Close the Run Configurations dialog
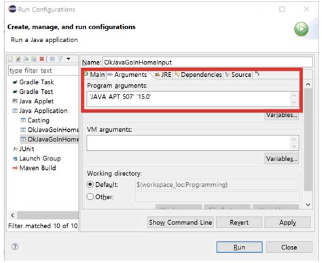The height and width of the screenshot is (263, 322). click(289, 247)
